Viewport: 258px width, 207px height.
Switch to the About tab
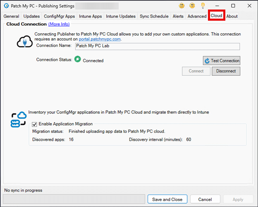tap(232, 16)
